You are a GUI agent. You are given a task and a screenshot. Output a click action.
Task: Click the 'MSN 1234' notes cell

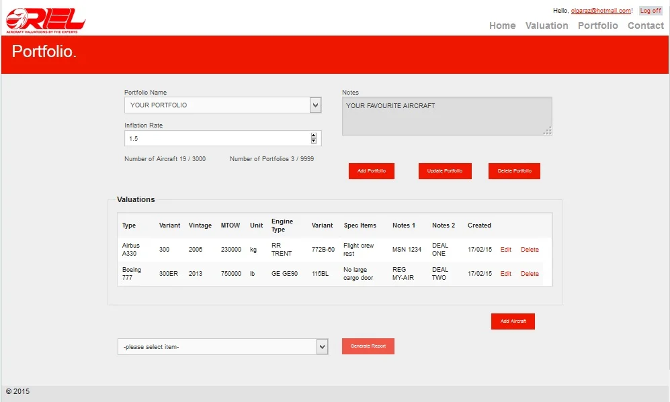pyautogui.click(x=407, y=250)
